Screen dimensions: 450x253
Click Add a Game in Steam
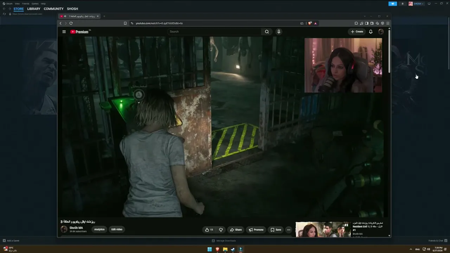pos(11,241)
